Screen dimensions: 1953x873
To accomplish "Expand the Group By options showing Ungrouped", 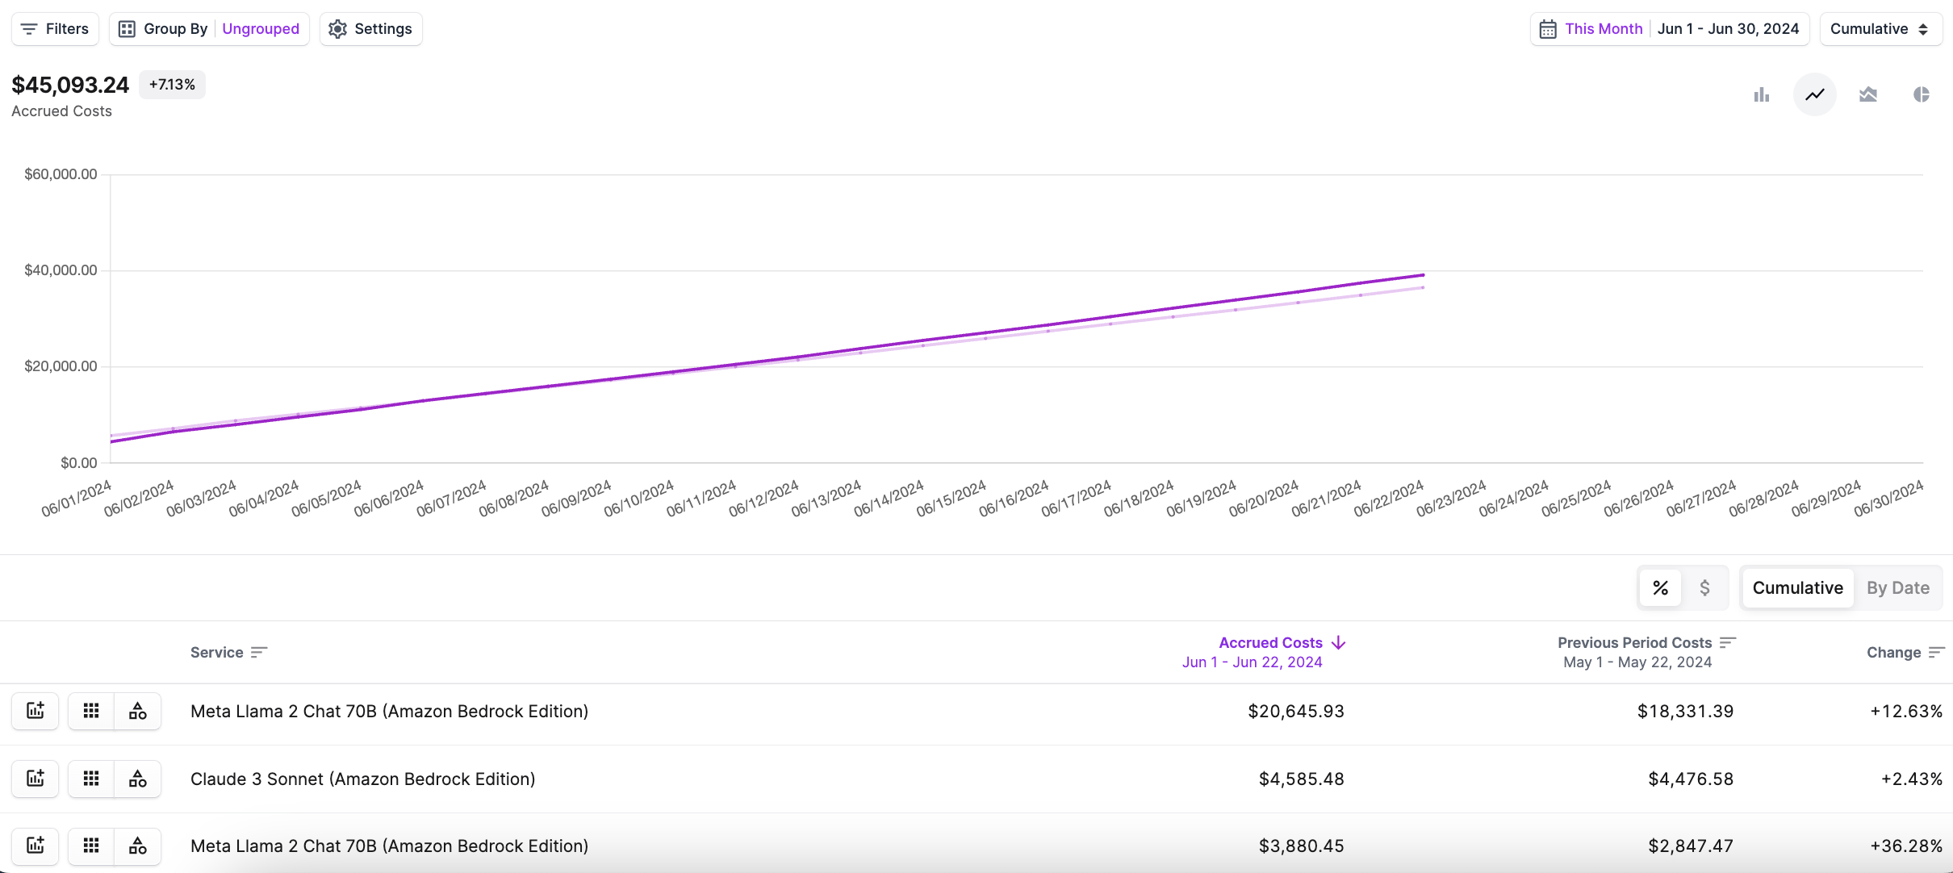I will 261,28.
